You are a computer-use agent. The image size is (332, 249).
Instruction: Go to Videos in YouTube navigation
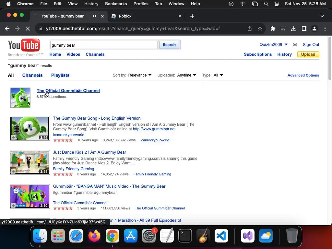point(73,54)
